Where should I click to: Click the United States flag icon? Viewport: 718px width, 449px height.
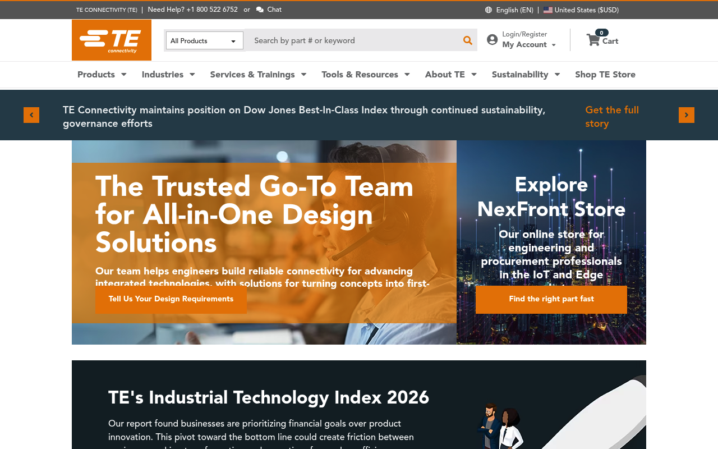(x=548, y=10)
